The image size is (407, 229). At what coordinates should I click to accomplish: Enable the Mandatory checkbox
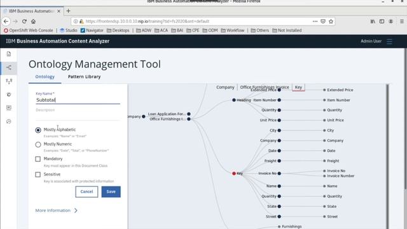point(38,159)
